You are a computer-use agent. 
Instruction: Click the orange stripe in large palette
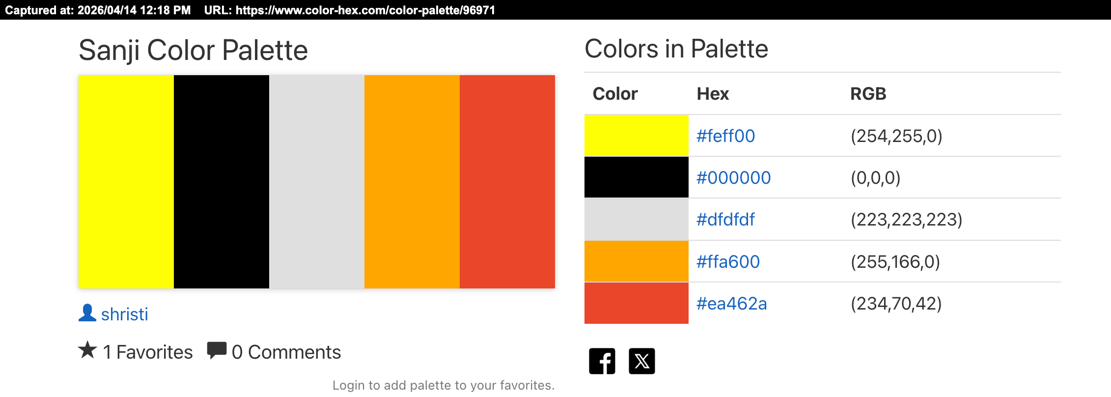(x=412, y=182)
